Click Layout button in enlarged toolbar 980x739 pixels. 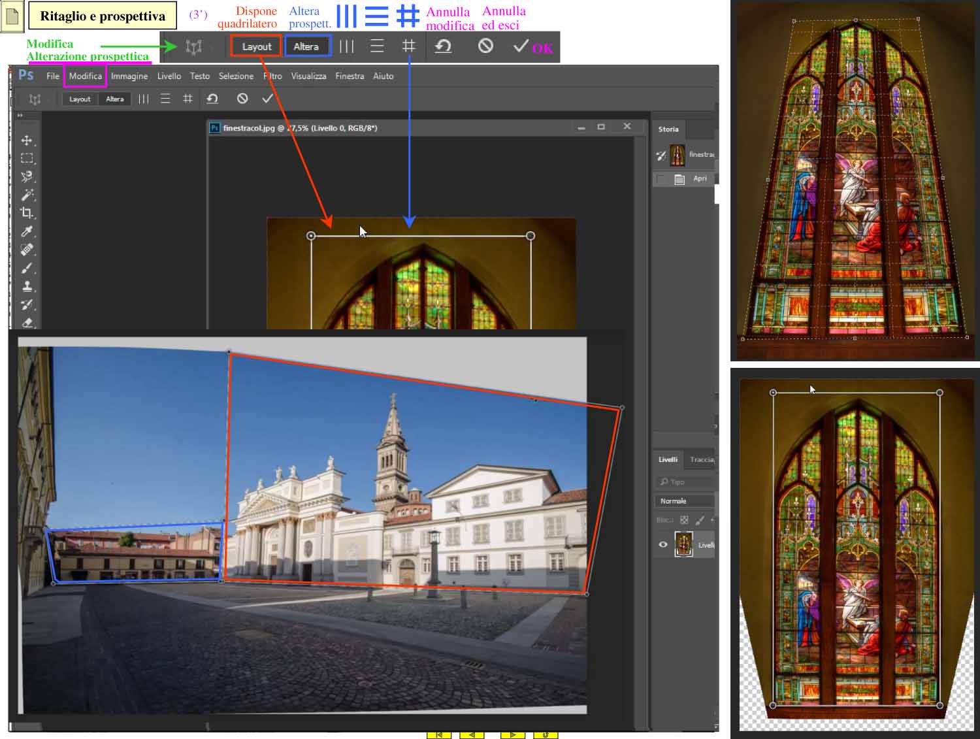coord(256,46)
